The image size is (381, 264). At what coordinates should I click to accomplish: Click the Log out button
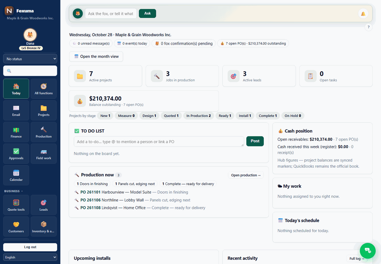point(30,247)
